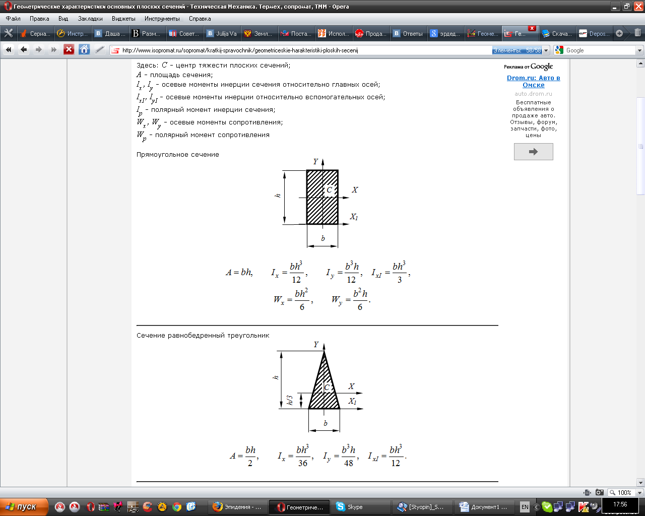Go to the home page
Viewport: 645px width, 516px height.
[x=84, y=49]
